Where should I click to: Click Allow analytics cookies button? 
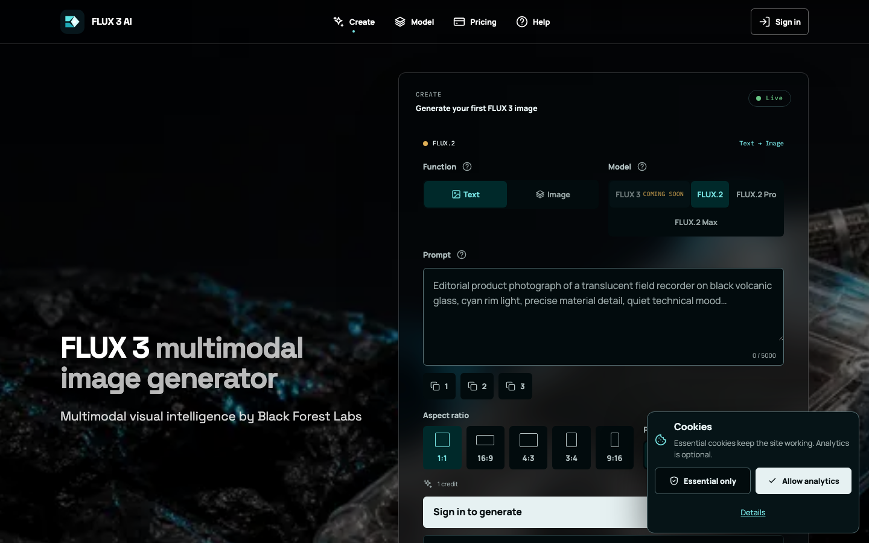[803, 481]
